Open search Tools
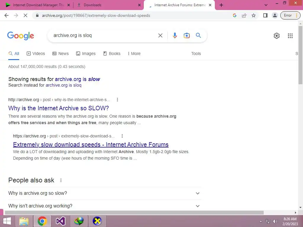 196,54
